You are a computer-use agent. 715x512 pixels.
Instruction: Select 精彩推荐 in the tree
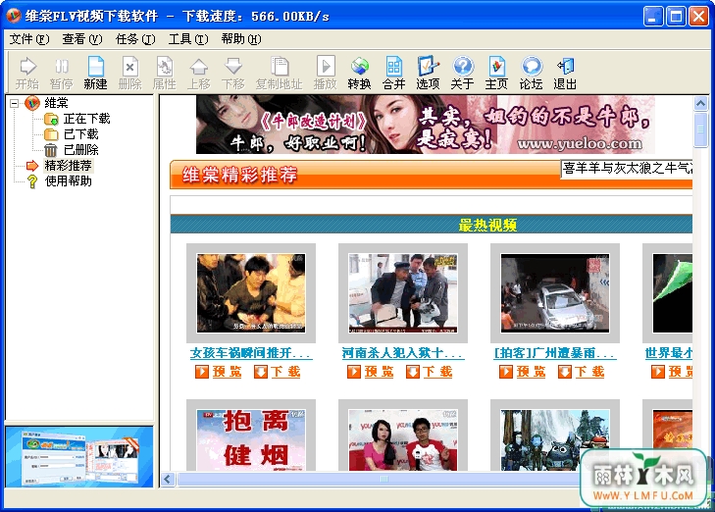(x=69, y=166)
